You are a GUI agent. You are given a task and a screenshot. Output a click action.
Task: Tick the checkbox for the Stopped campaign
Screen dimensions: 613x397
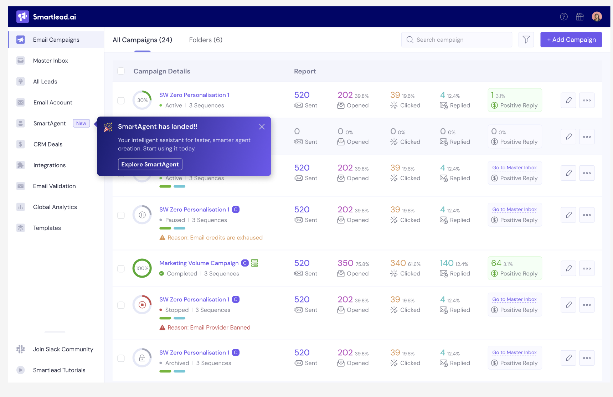tap(121, 305)
